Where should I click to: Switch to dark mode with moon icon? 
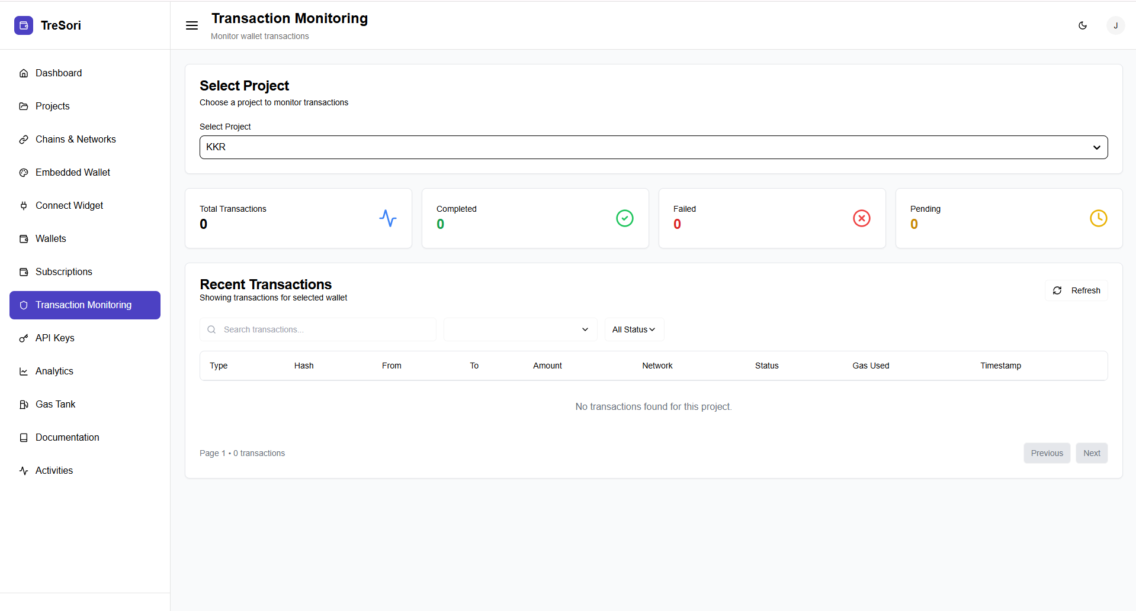[1083, 25]
